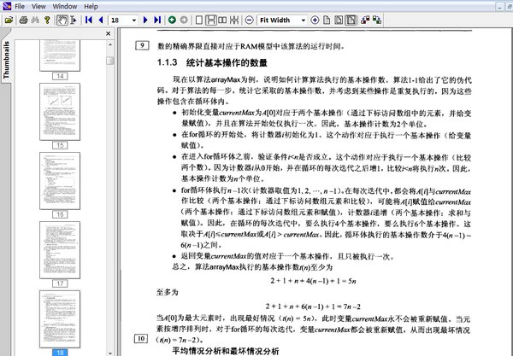The height and width of the screenshot is (356, 513).
Task: Select the Hand pan tool
Action: click(x=62, y=20)
